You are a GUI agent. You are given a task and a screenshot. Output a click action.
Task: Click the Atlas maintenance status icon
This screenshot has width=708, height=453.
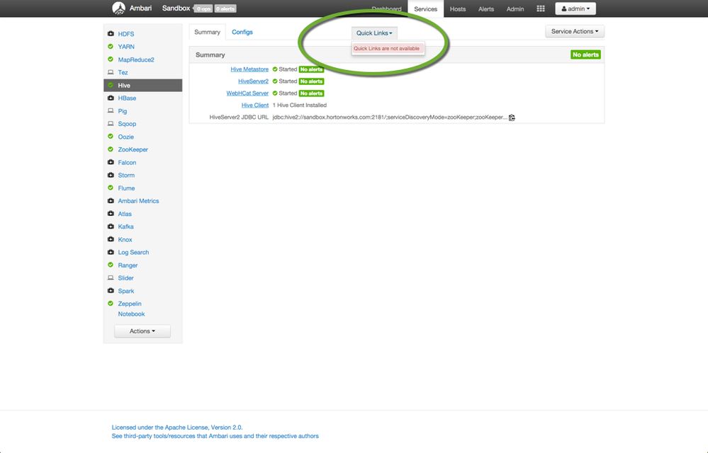(111, 214)
